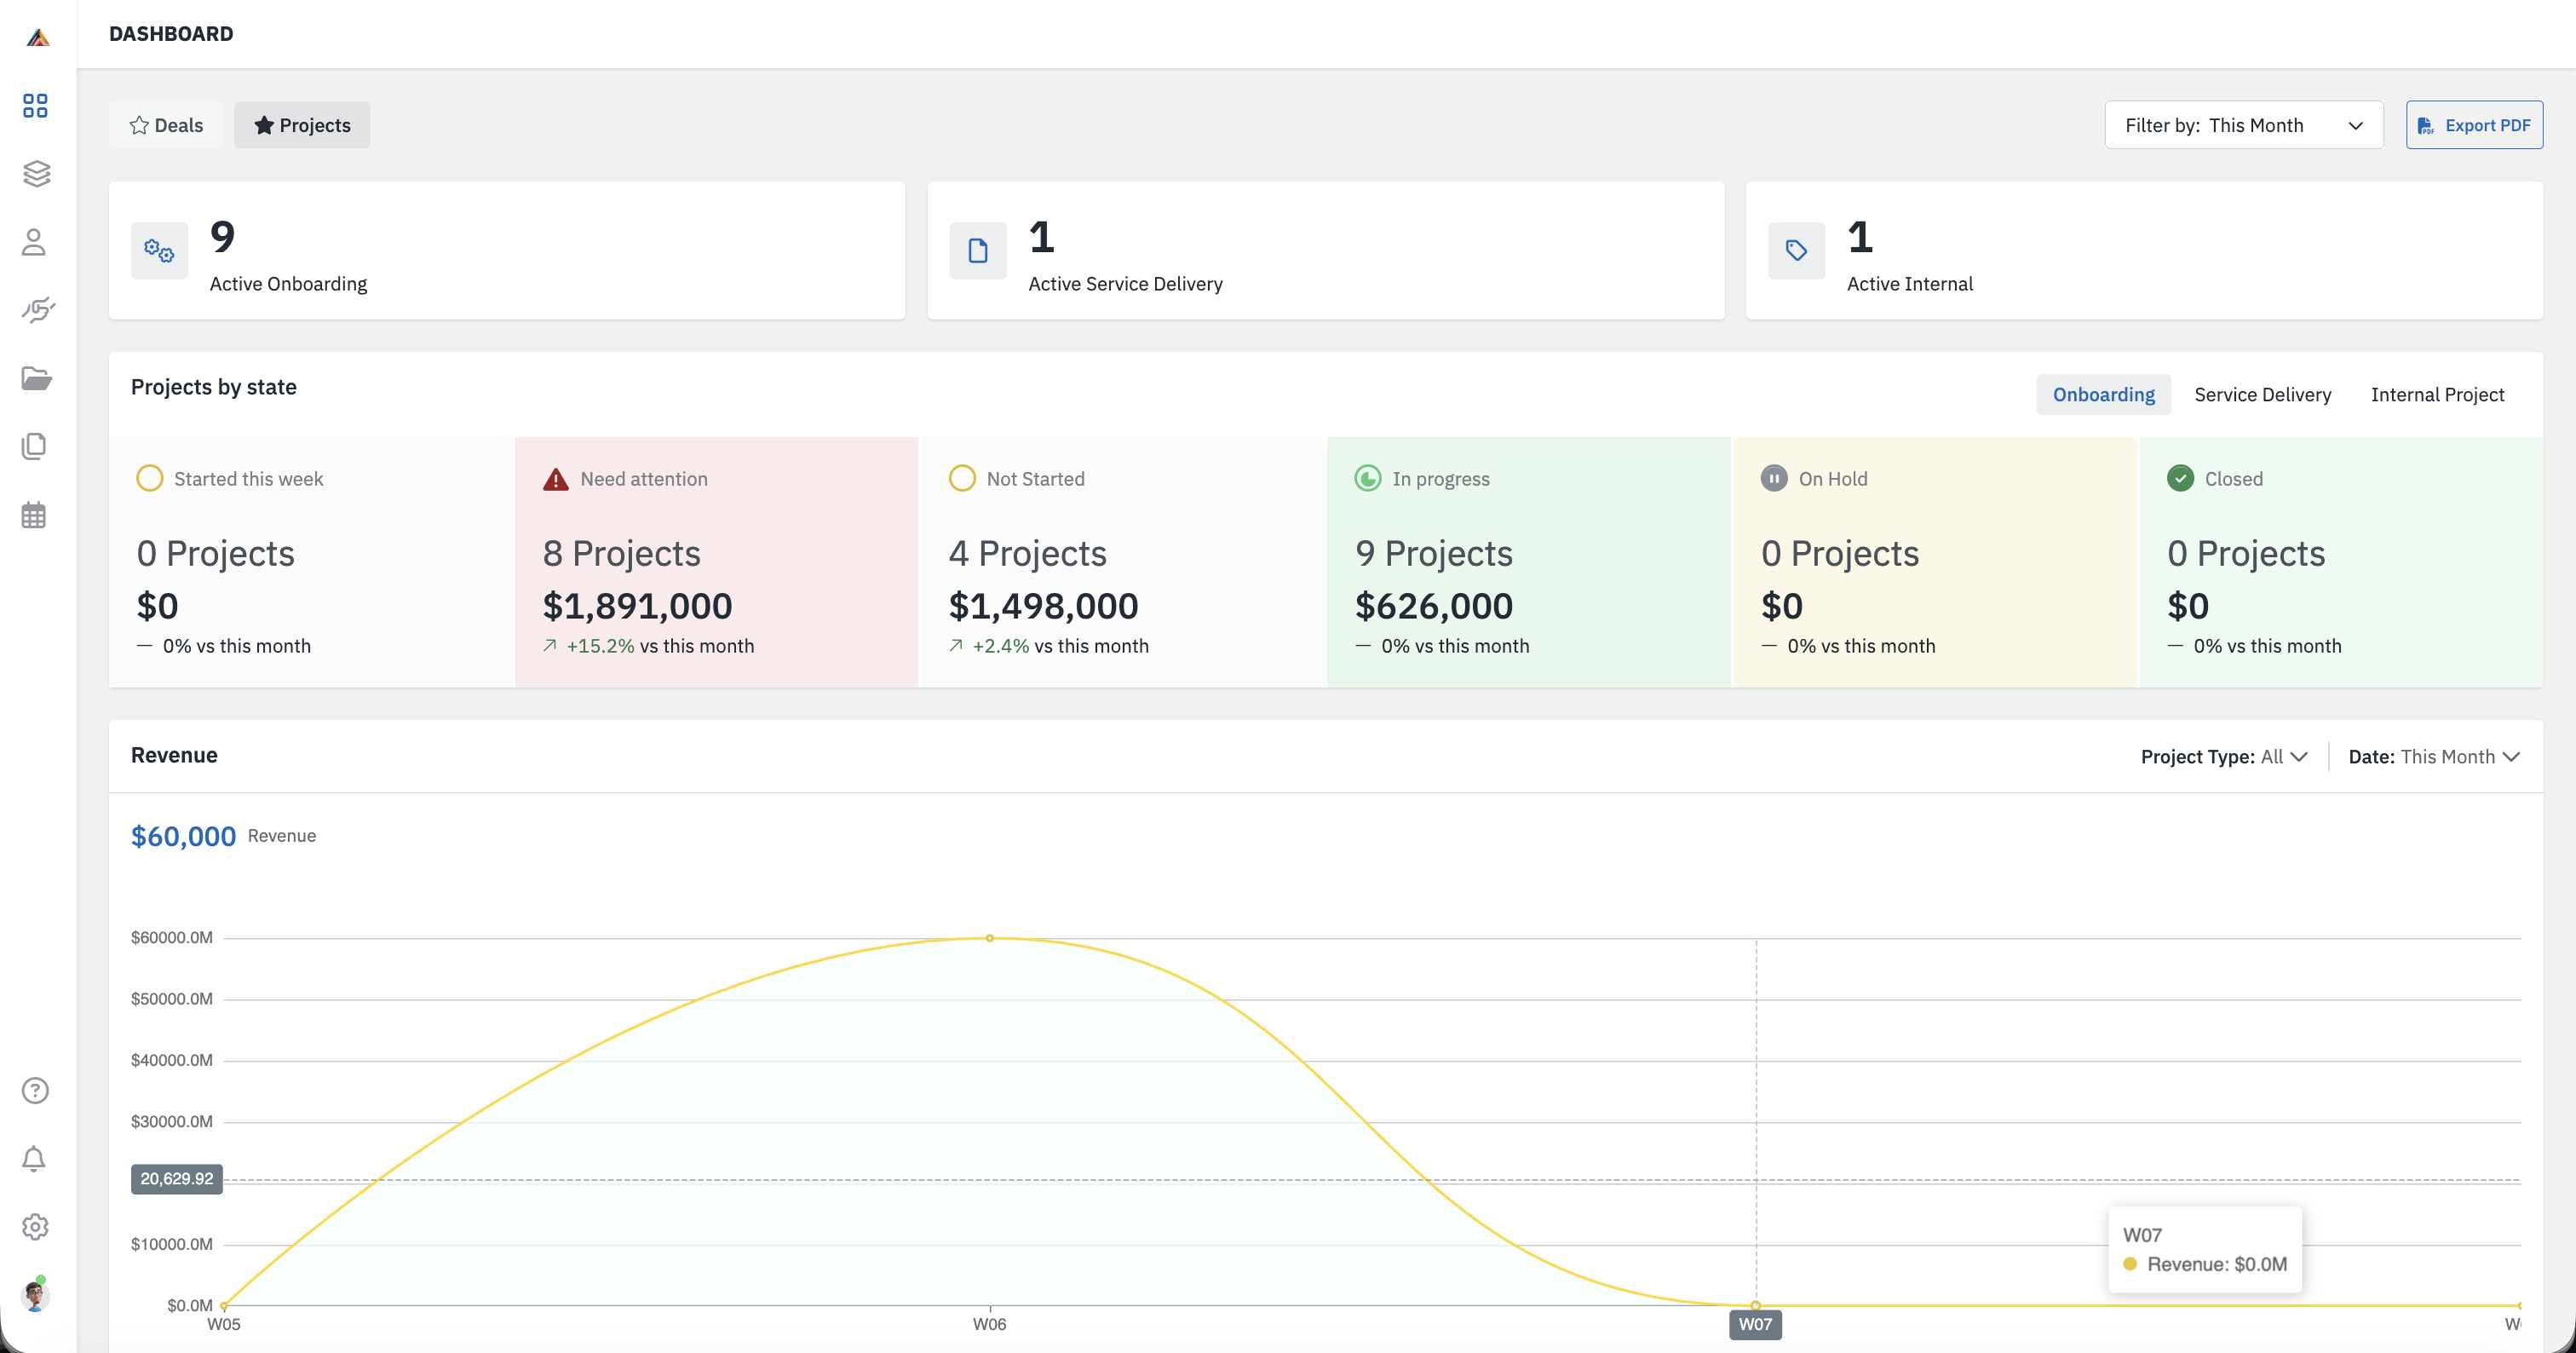Screen dimensions: 2576x1353
Task: Click the help question mark icon
Action: (x=35, y=1090)
